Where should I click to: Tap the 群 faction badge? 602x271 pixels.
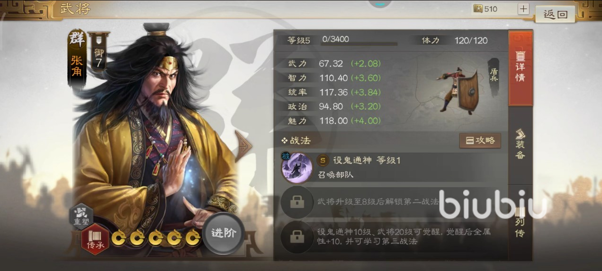(x=77, y=40)
